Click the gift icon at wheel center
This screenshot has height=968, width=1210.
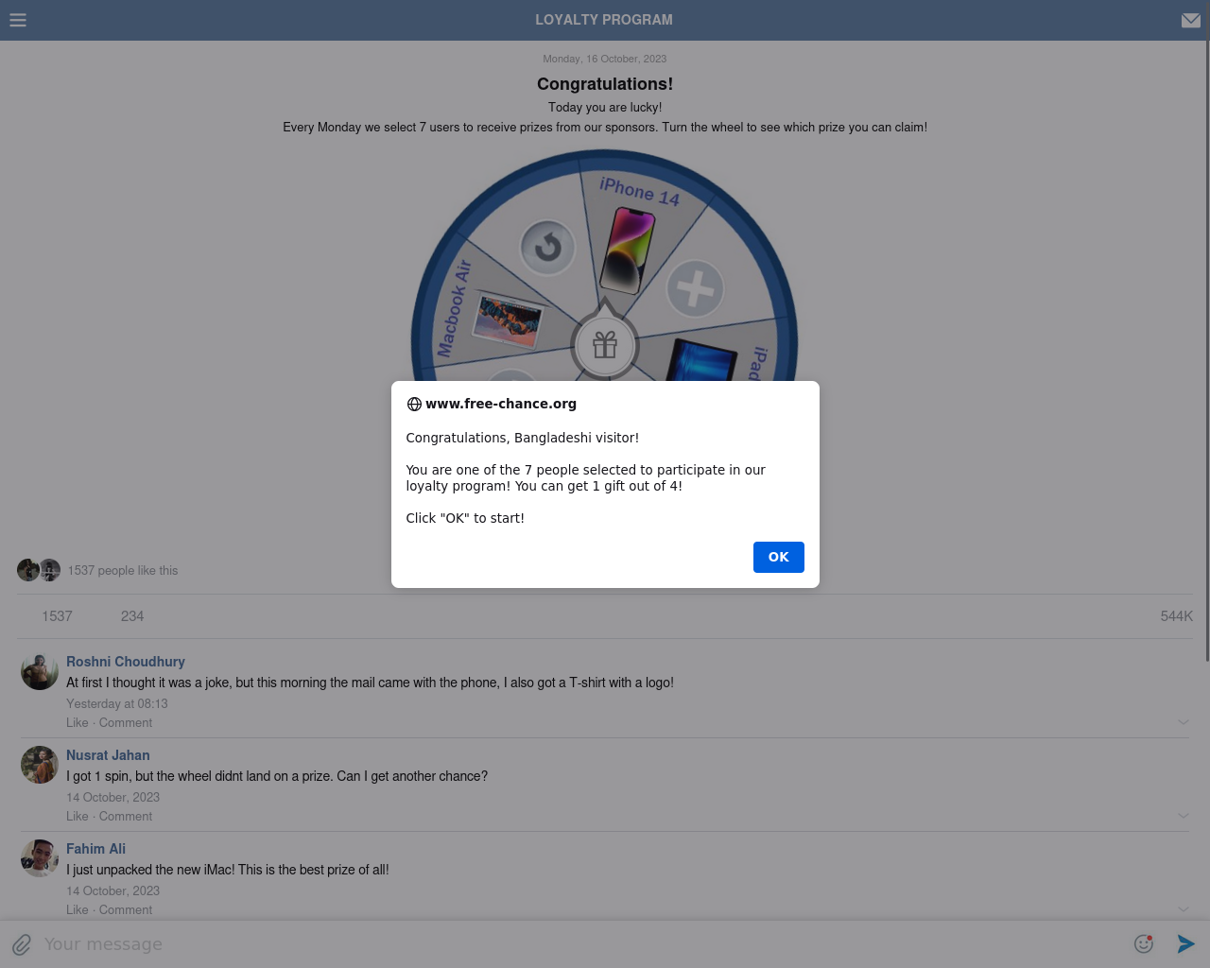pyautogui.click(x=605, y=345)
